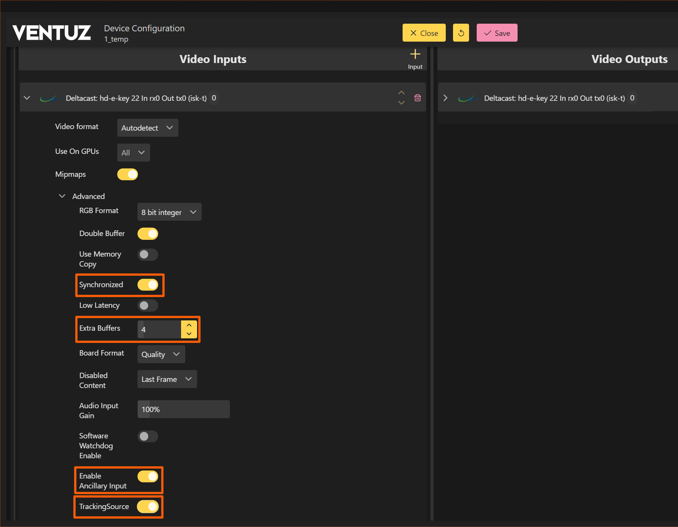Click the add Input plus icon

pyautogui.click(x=415, y=55)
